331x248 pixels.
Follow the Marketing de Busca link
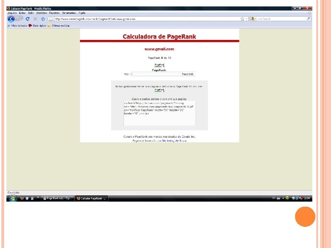point(174,141)
